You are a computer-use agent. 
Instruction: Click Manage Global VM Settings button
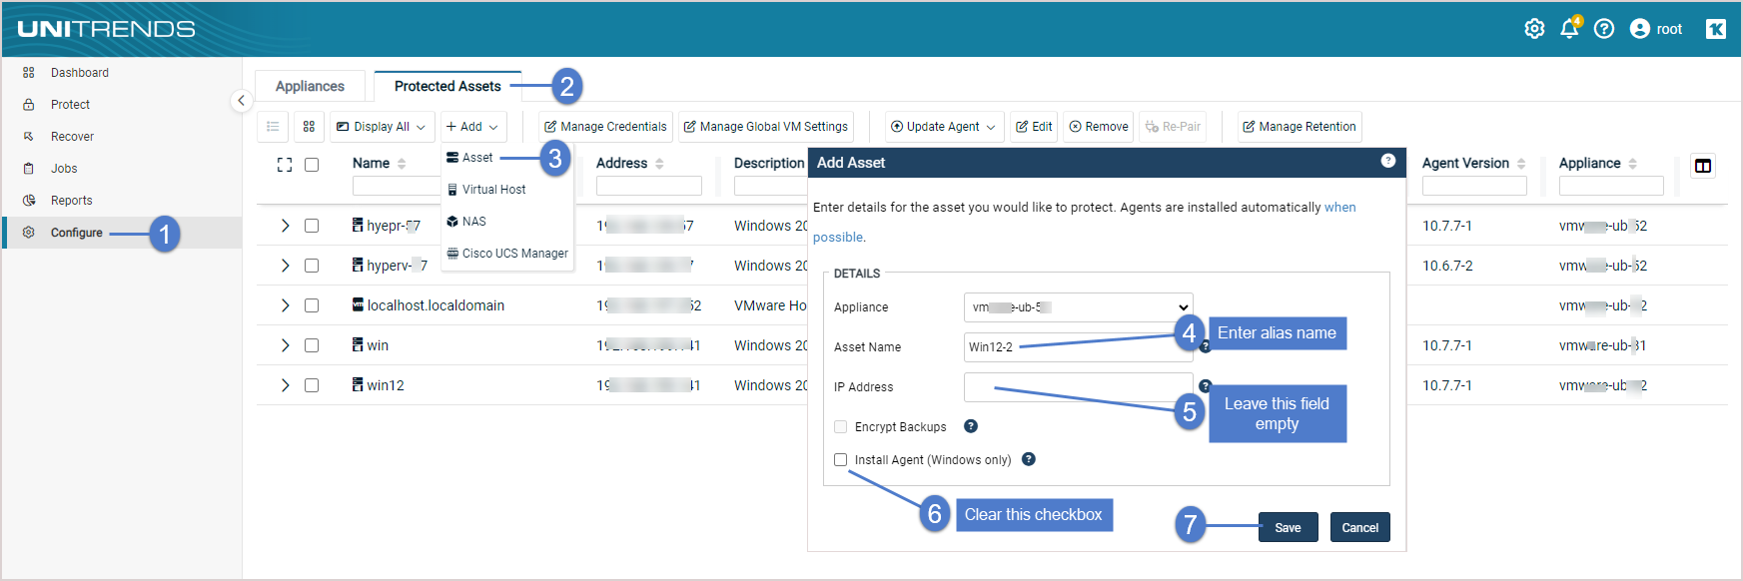coord(766,127)
